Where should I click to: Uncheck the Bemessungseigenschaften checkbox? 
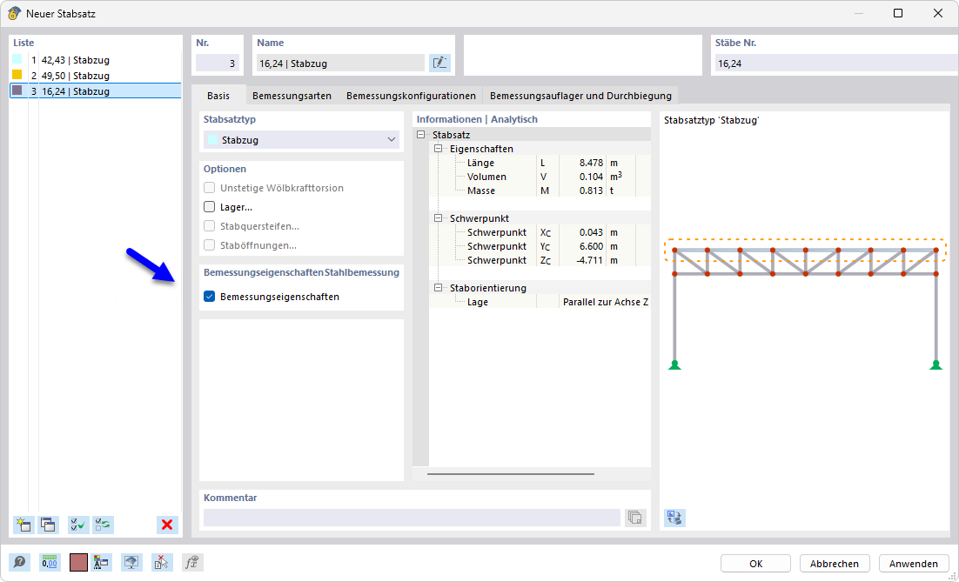click(x=209, y=297)
